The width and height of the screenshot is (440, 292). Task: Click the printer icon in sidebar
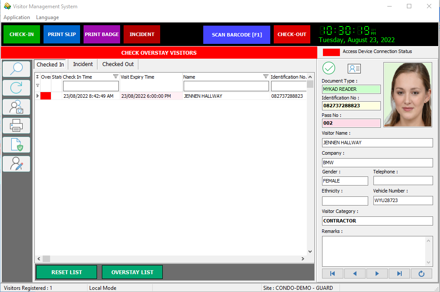click(17, 126)
